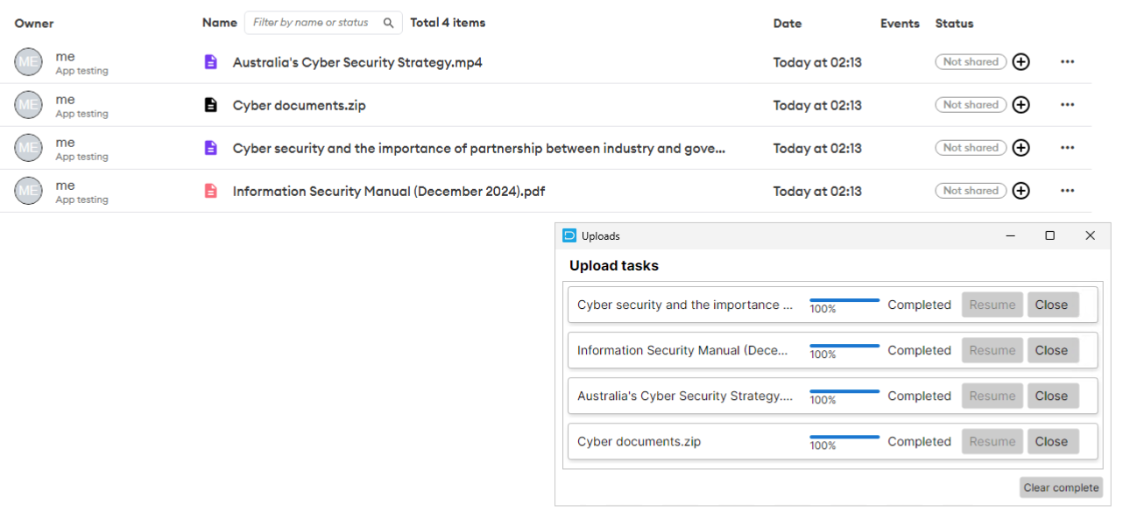Viewport: 1123px width, 519px height.
Task: Click Resume for Cyber documents.zip upload task
Action: click(992, 441)
